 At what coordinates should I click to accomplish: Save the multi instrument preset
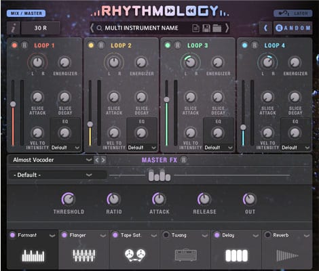click(206, 28)
